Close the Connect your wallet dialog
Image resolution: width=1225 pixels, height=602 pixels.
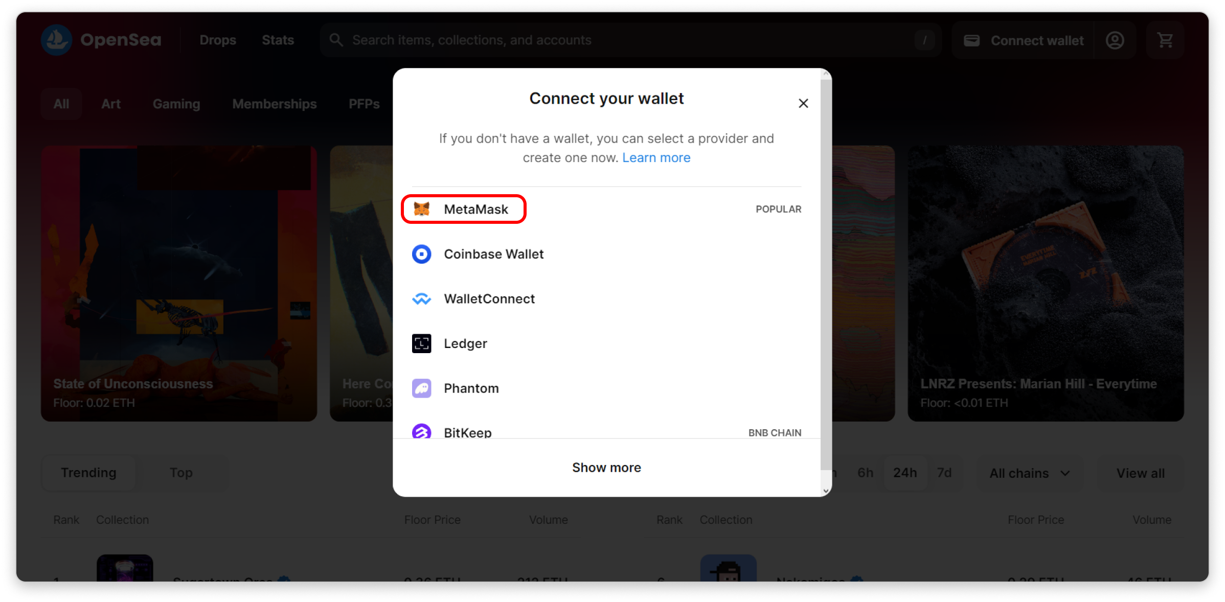tap(803, 103)
